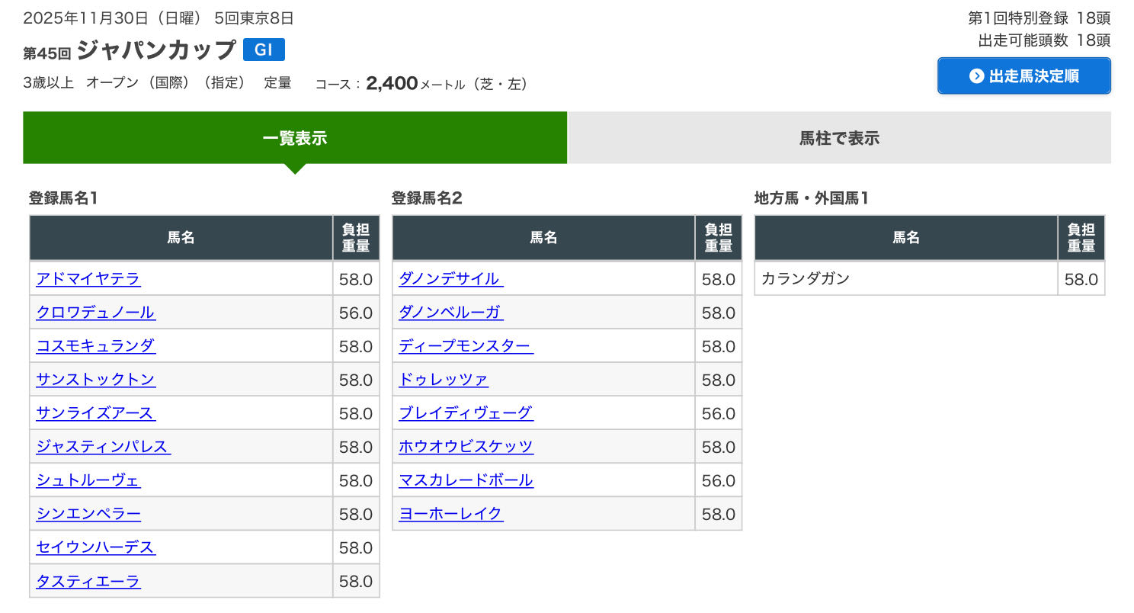Click the GI grade badge
This screenshot has width=1134, height=613.
[x=264, y=50]
